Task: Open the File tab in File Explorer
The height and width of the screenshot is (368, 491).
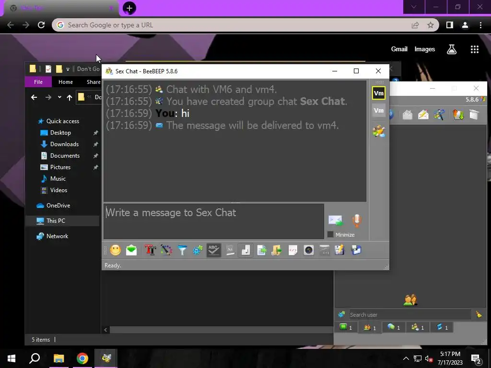Action: coord(38,82)
